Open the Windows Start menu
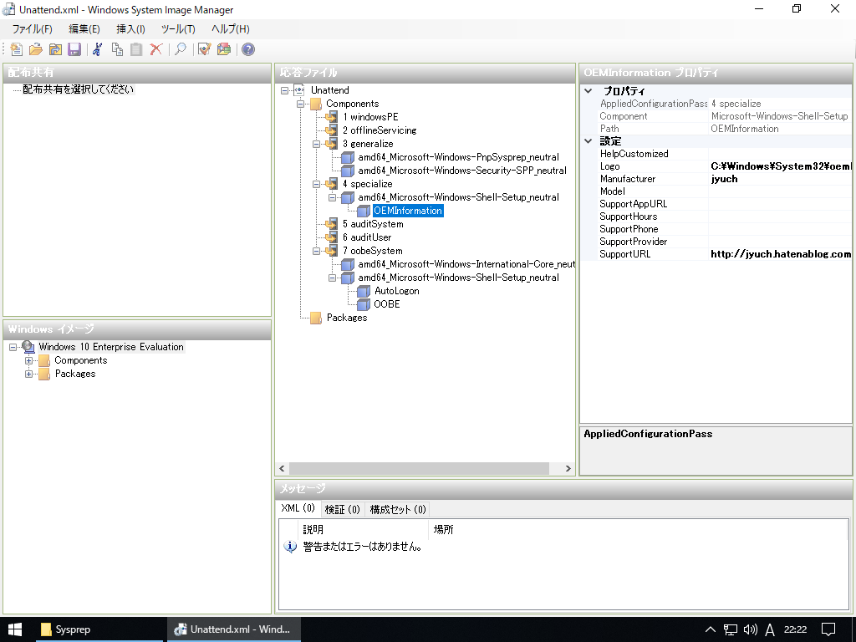This screenshot has width=856, height=642. pyautogui.click(x=15, y=629)
